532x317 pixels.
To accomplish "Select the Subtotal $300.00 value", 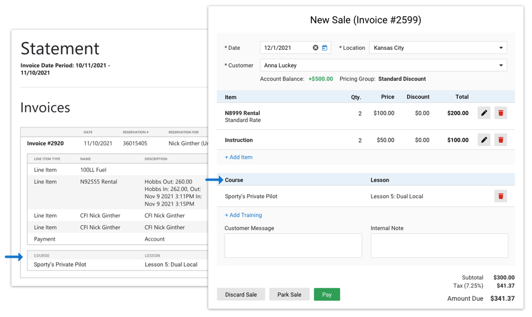I will click(504, 277).
